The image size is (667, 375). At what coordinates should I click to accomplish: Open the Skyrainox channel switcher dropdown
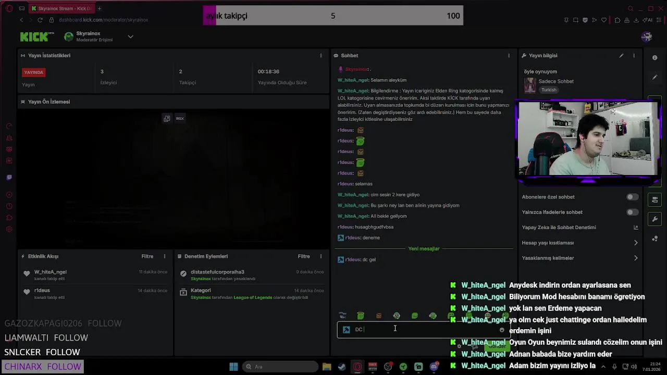point(130,36)
